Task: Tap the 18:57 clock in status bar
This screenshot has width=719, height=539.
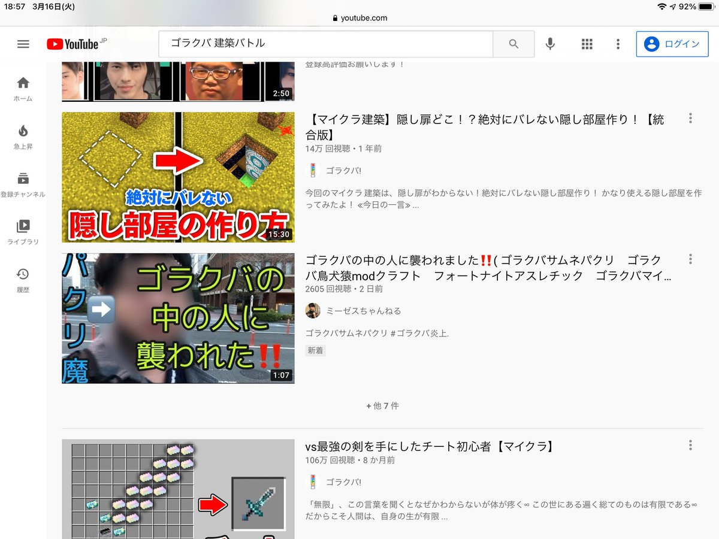Action: (x=14, y=7)
